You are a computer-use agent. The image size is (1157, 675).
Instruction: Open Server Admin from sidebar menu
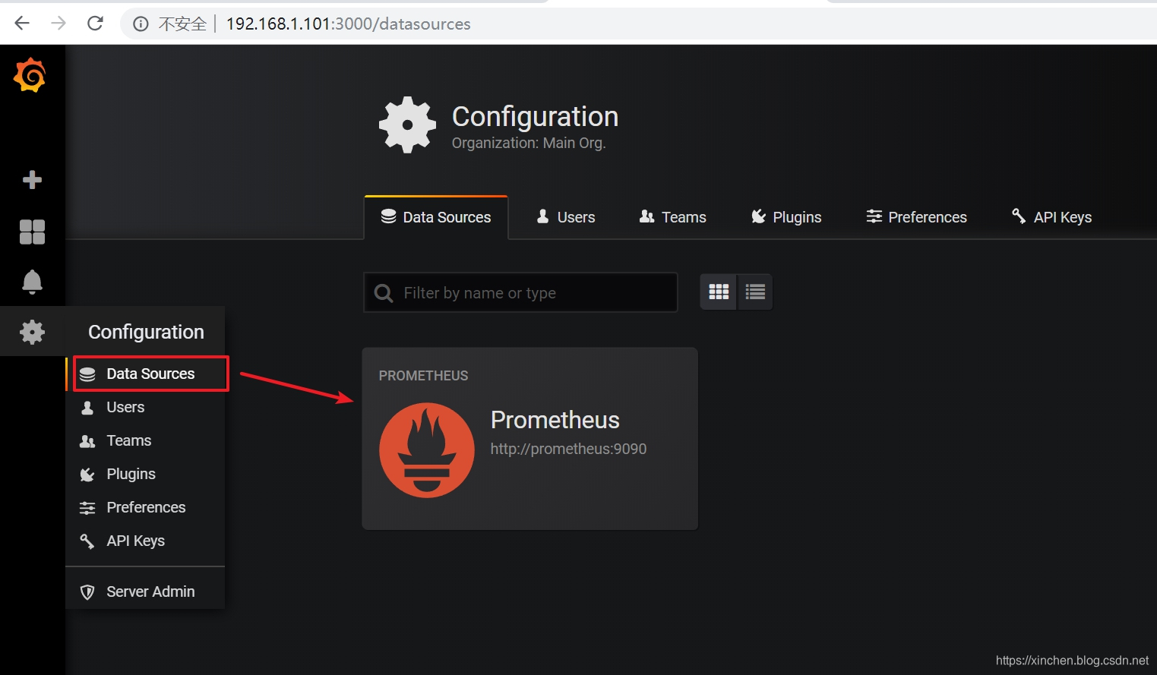[150, 591]
